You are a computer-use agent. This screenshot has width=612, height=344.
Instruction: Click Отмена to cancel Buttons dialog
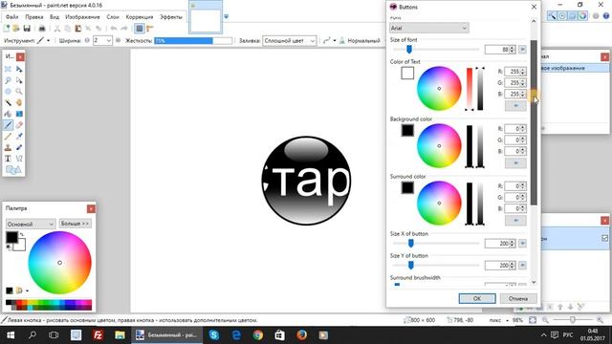pyautogui.click(x=518, y=298)
